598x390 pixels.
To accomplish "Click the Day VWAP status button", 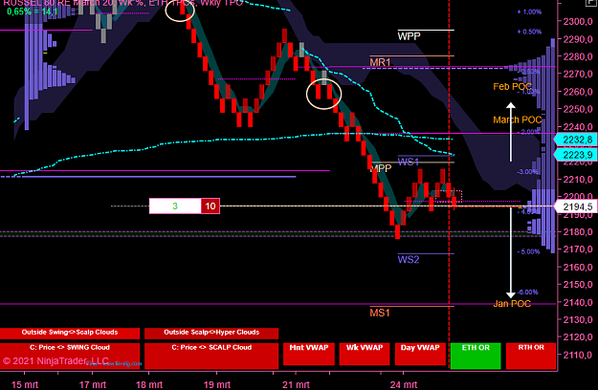I will [x=420, y=354].
